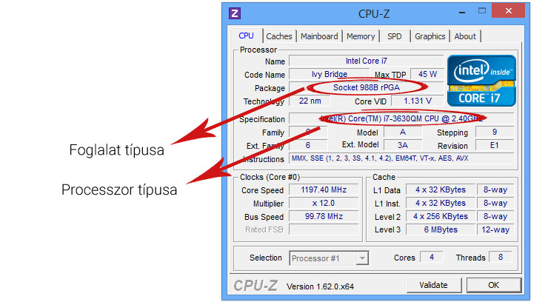This screenshot has width=548, height=302.
Task: Click the Socket 988B rPGA package field
Action: [366, 88]
